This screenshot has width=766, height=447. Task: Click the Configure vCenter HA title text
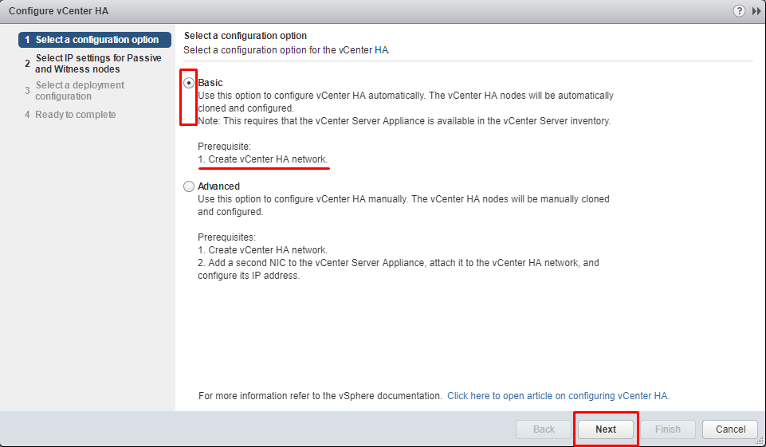59,10
